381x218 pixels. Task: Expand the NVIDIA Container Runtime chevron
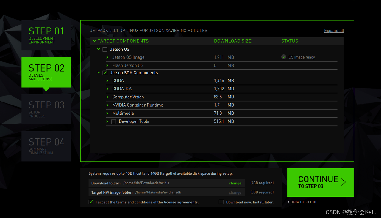(107, 105)
